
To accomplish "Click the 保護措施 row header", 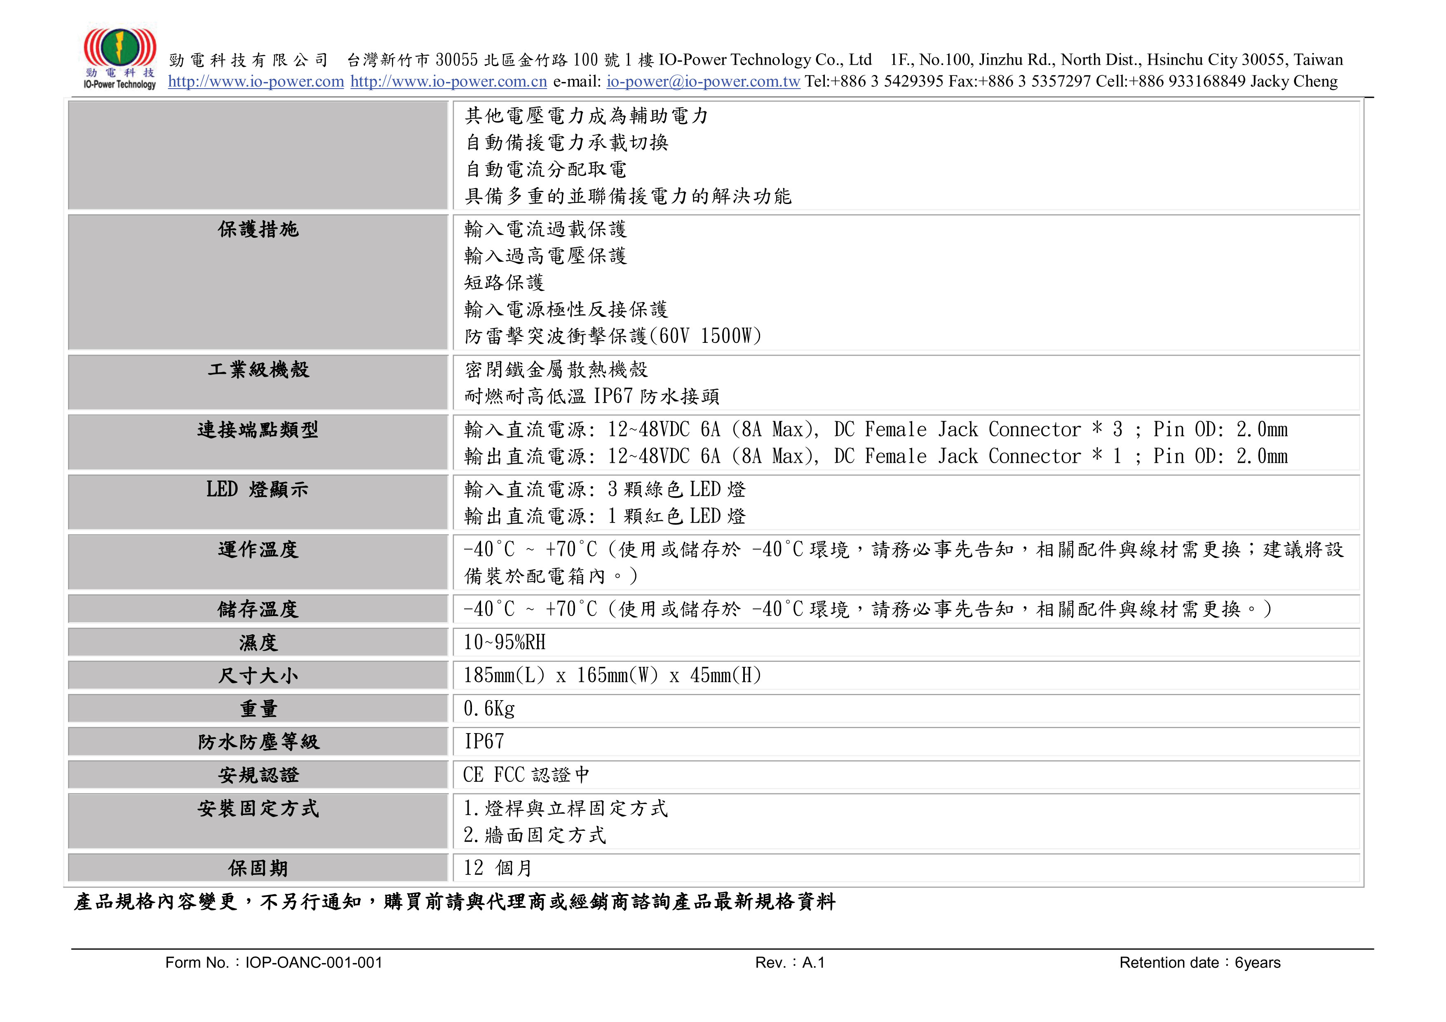I will click(x=258, y=281).
